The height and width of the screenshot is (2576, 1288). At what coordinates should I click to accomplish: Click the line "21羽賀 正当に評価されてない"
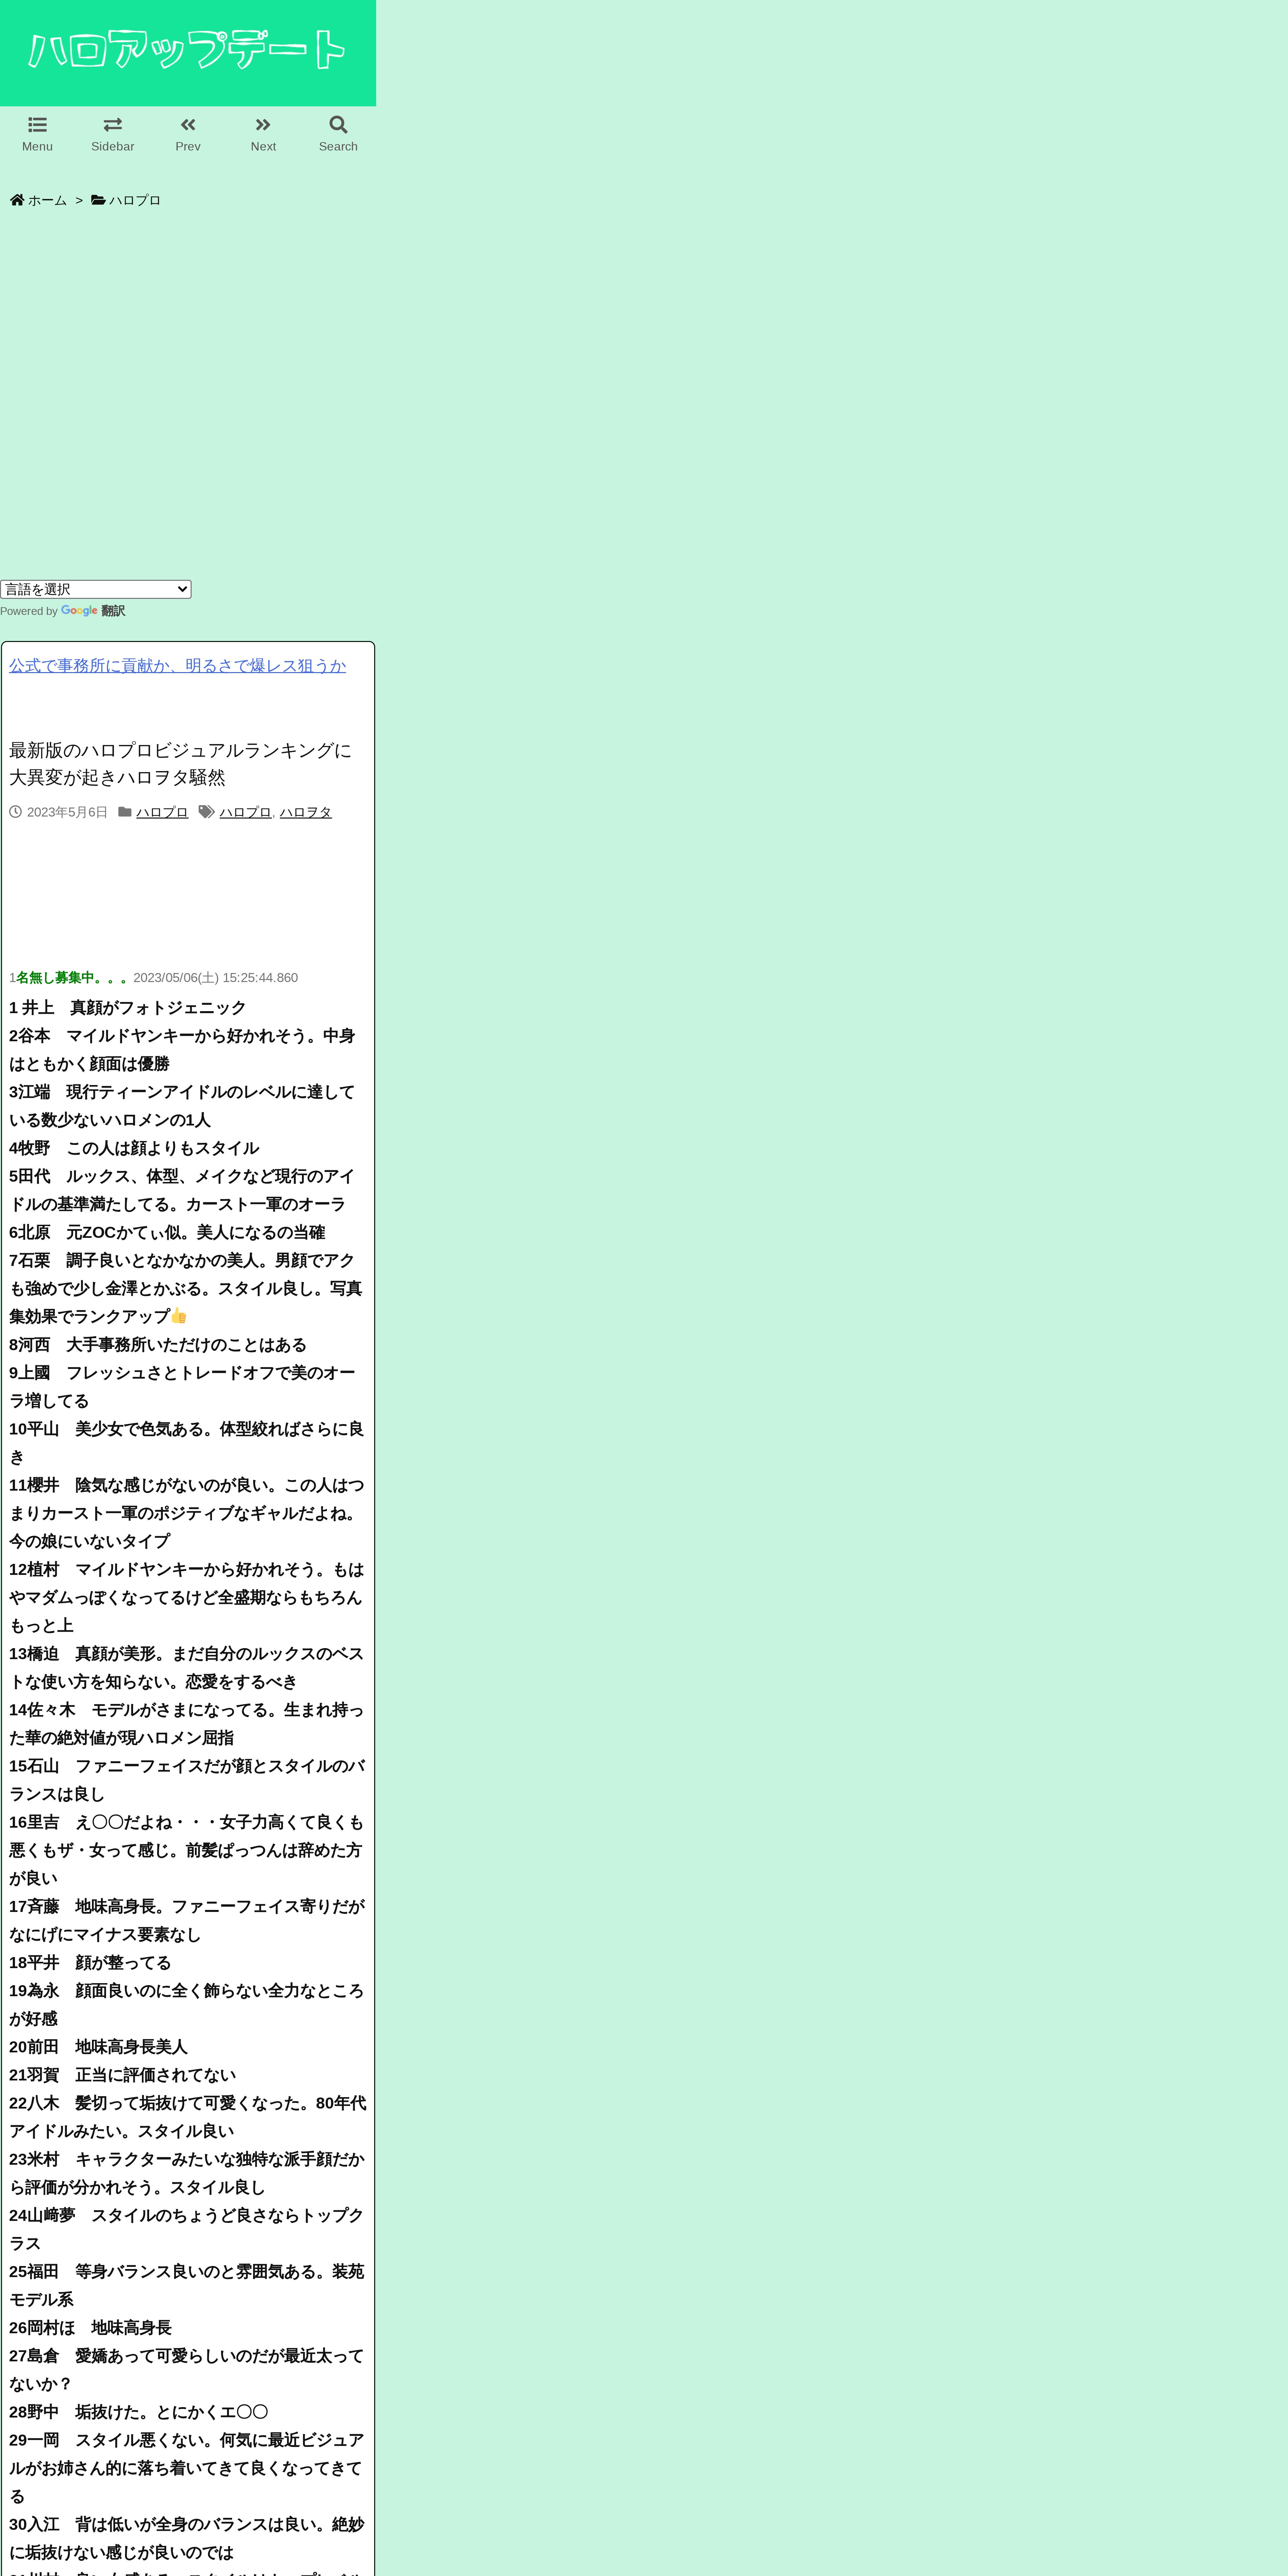[x=122, y=2075]
